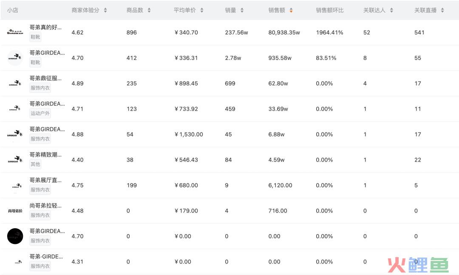Viewport: 459px width, 275px height.
Task: Select sales value 6.88w
Action: click(276, 134)
